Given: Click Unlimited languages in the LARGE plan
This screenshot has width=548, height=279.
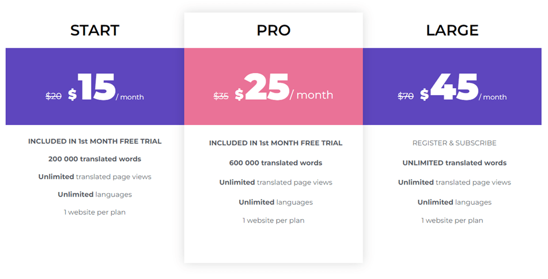Looking at the screenshot, I should click(454, 202).
